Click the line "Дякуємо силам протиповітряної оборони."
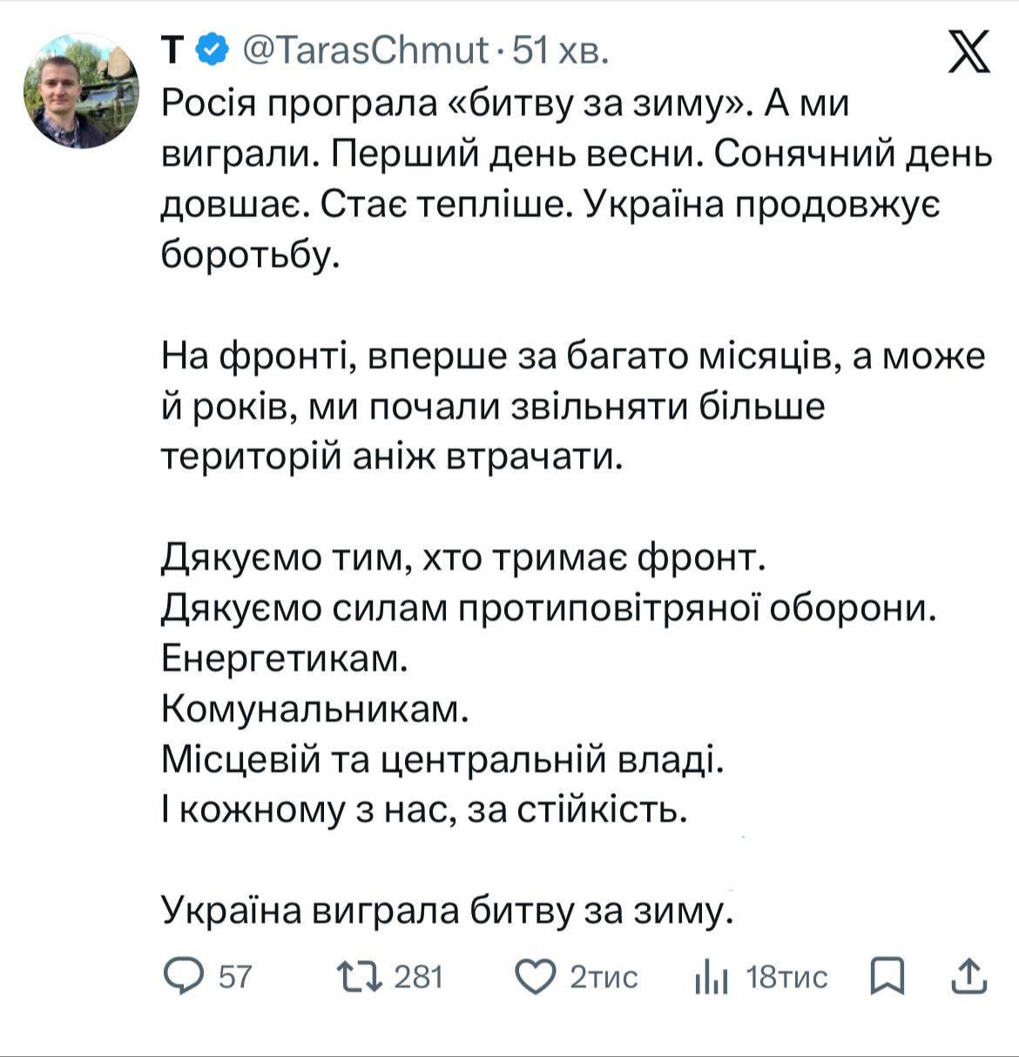1019x1057 pixels. click(x=549, y=609)
